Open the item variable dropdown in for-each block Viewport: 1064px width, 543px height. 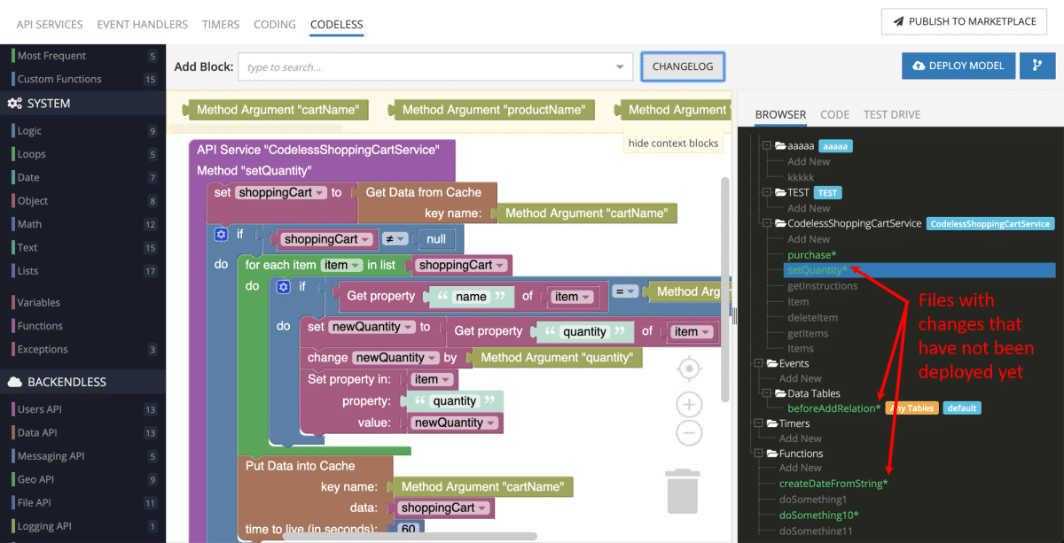[x=341, y=265]
